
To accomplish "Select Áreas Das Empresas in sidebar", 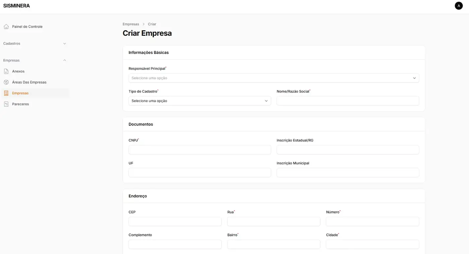I will pos(29,82).
